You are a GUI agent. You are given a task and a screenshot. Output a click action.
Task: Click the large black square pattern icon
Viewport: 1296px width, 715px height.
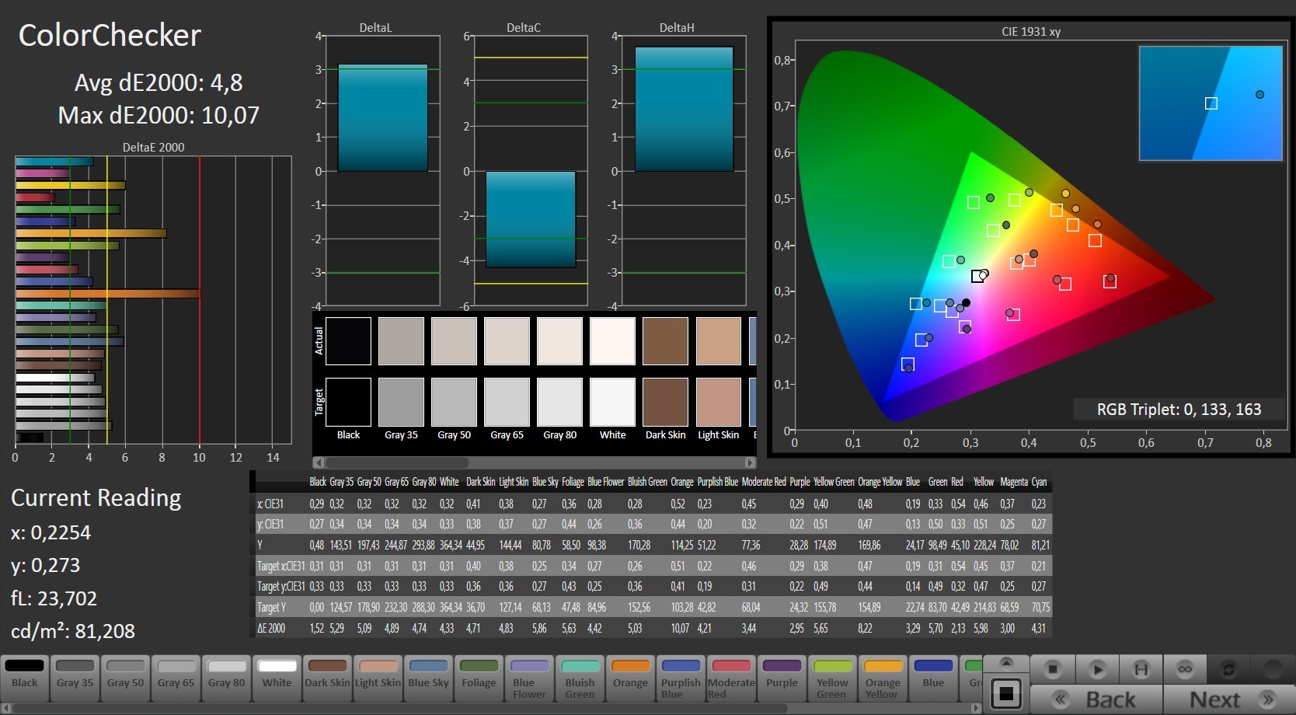(x=1006, y=693)
